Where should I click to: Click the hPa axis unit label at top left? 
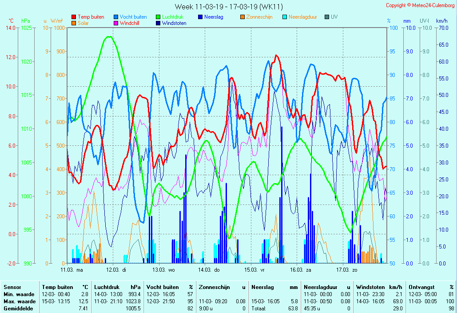(26, 21)
